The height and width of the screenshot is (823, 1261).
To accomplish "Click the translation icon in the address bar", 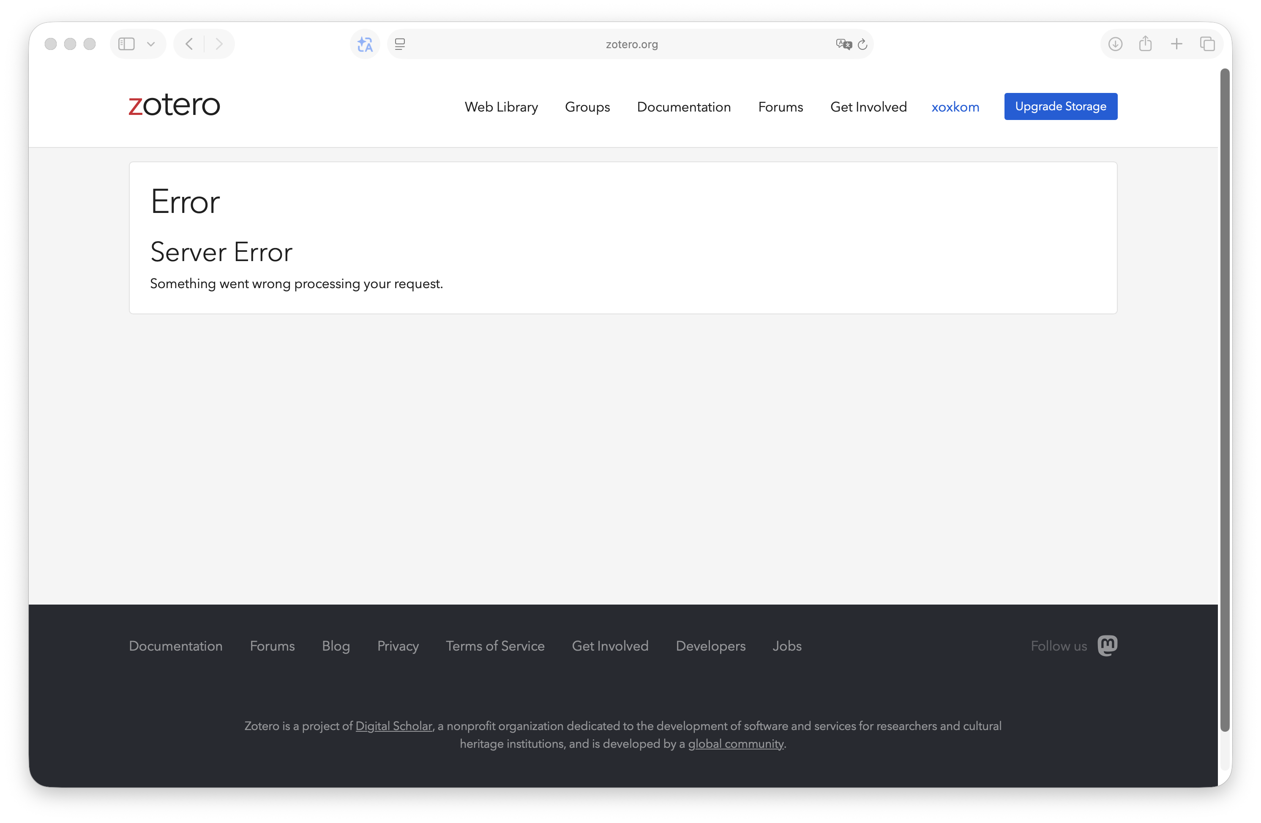I will (843, 44).
